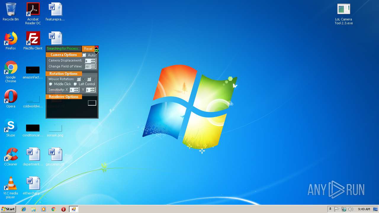
Task: Click the Searching for Process status text
Action: [x=64, y=49]
